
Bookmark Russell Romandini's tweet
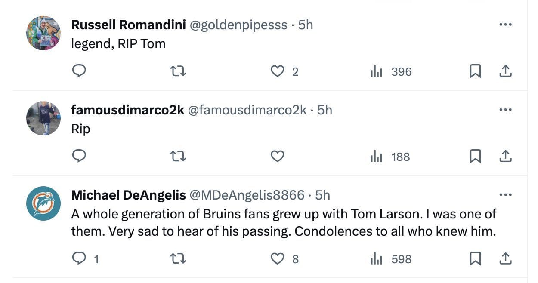pyautogui.click(x=475, y=71)
